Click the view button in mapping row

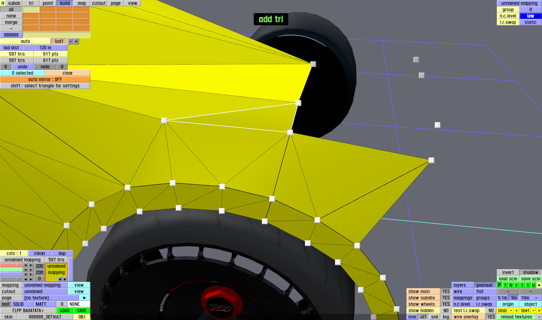coord(79,285)
